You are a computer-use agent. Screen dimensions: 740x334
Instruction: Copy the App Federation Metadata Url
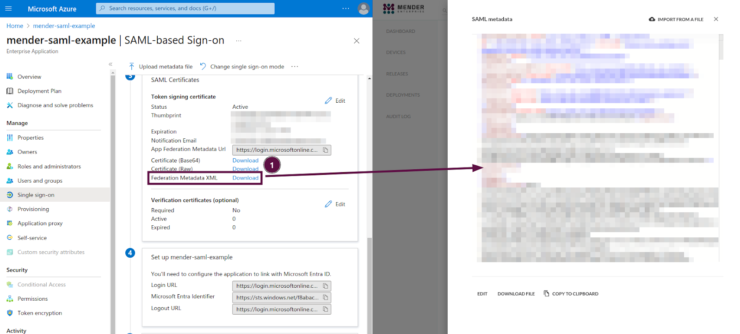click(326, 150)
